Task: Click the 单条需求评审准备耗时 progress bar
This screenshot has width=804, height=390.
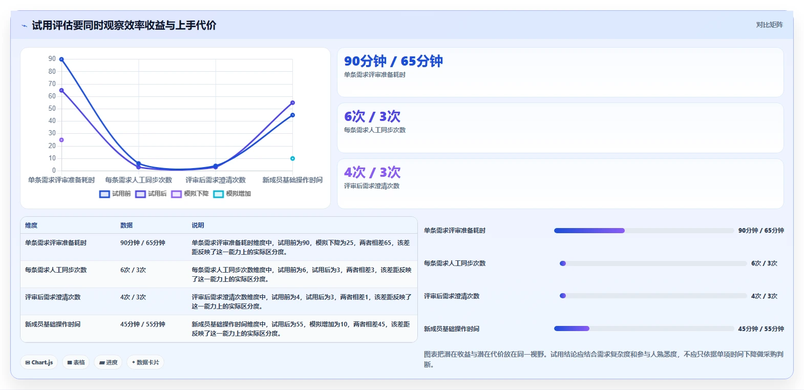Action: (x=644, y=231)
